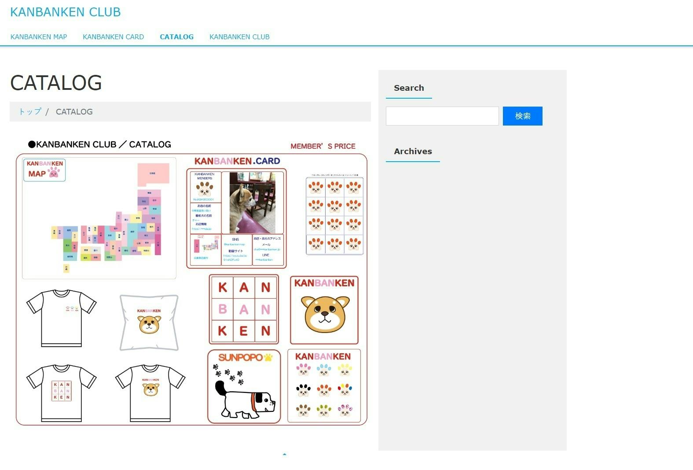Click the T-shirt with letter grid print

pos(61,392)
